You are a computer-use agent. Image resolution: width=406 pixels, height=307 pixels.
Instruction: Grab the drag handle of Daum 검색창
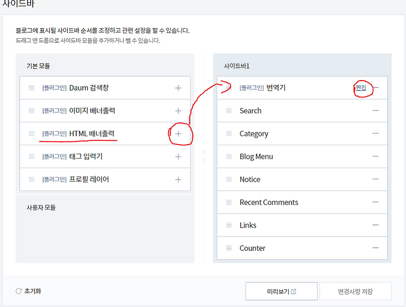coord(32,88)
